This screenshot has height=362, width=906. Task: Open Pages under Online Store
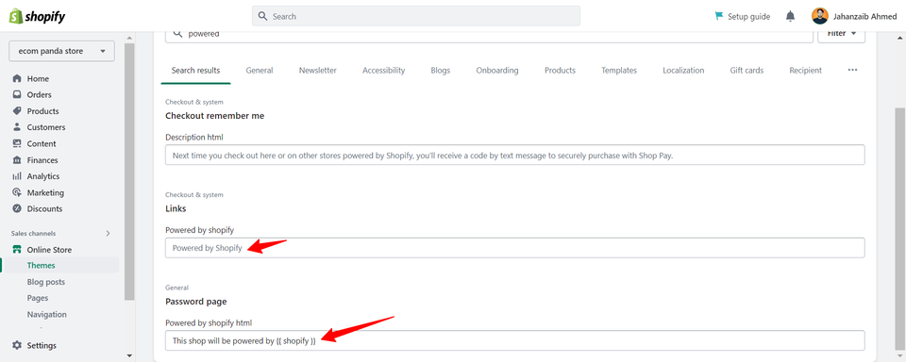click(x=38, y=298)
